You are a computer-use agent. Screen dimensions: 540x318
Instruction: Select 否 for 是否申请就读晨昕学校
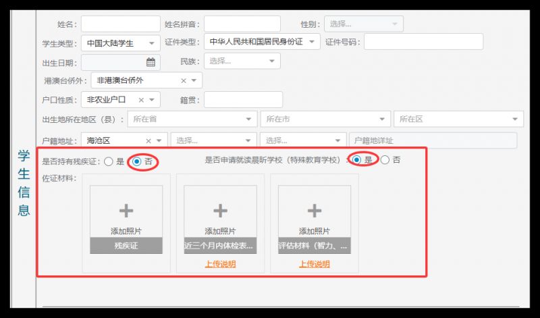tap(385, 160)
